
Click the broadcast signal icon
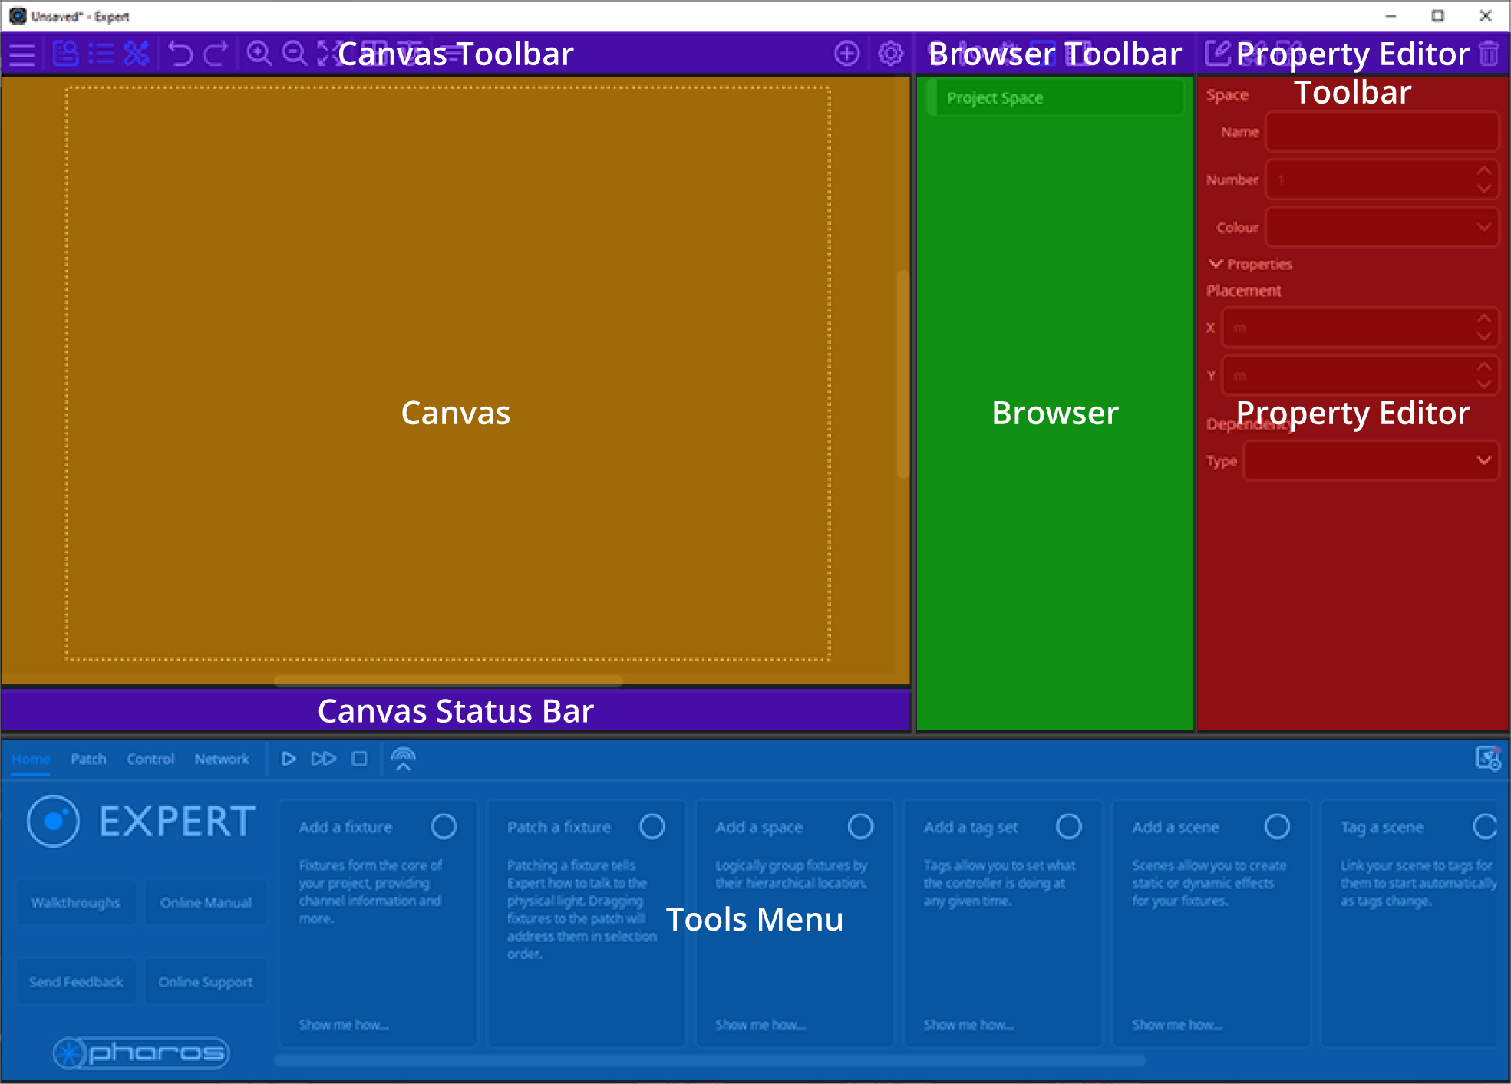pyautogui.click(x=403, y=759)
